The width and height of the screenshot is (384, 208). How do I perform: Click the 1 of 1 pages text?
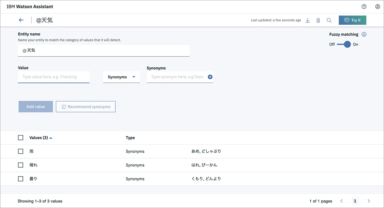pyautogui.click(x=321, y=201)
